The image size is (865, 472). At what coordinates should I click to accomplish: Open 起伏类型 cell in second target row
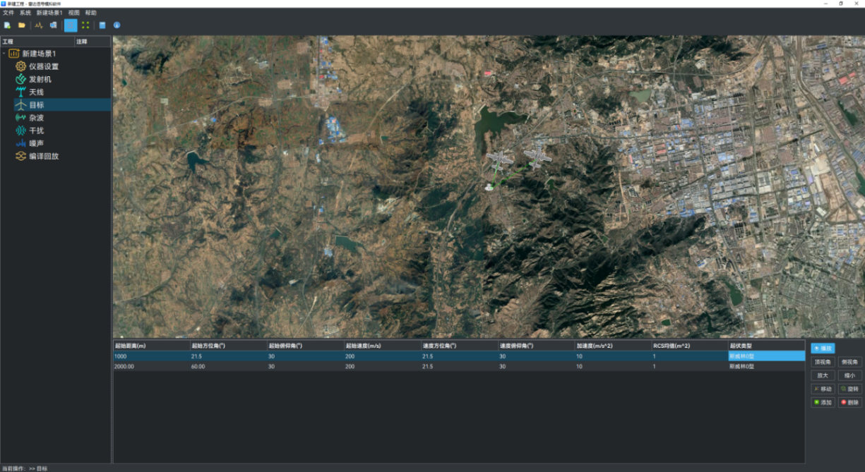pos(765,367)
